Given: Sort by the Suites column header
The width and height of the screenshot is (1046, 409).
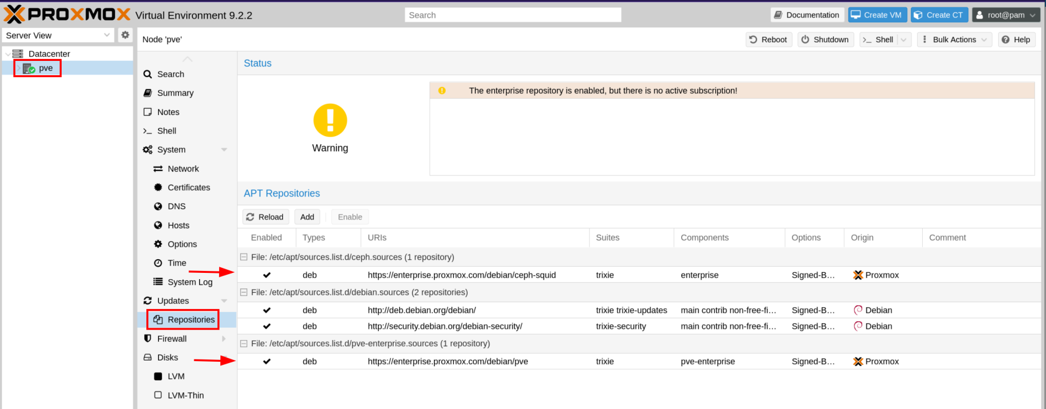Looking at the screenshot, I should click(x=631, y=237).
